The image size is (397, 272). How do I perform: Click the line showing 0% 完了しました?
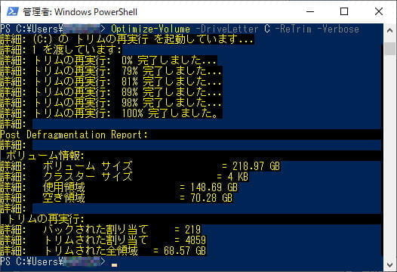coord(109,60)
